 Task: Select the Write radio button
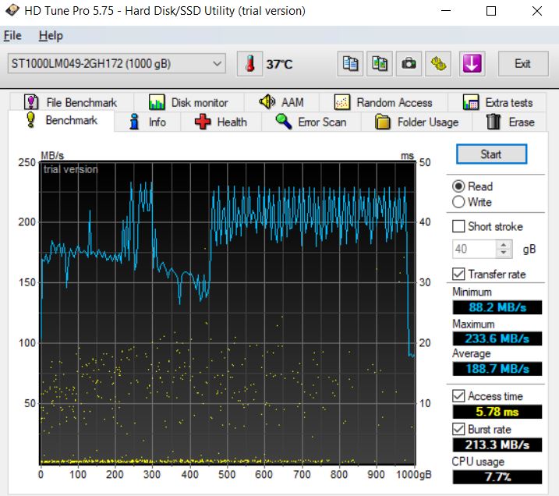(x=459, y=202)
